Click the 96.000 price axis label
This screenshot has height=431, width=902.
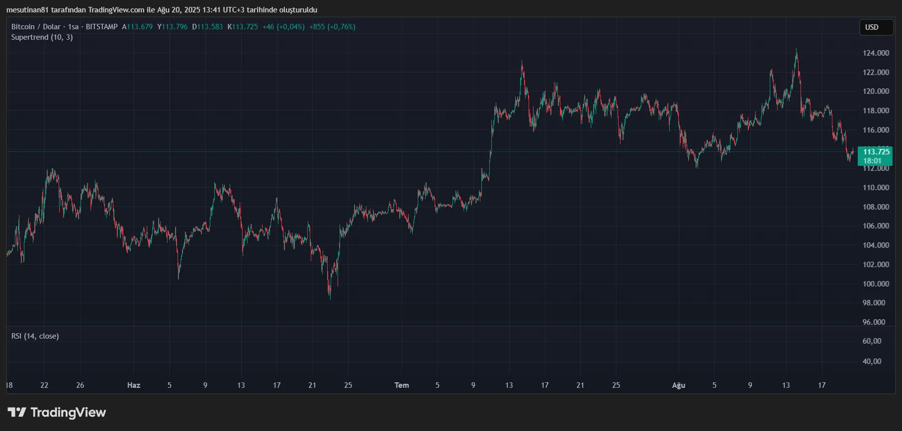click(x=874, y=322)
